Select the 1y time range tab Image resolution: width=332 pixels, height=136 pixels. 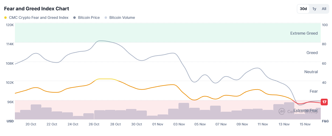(x=314, y=9)
